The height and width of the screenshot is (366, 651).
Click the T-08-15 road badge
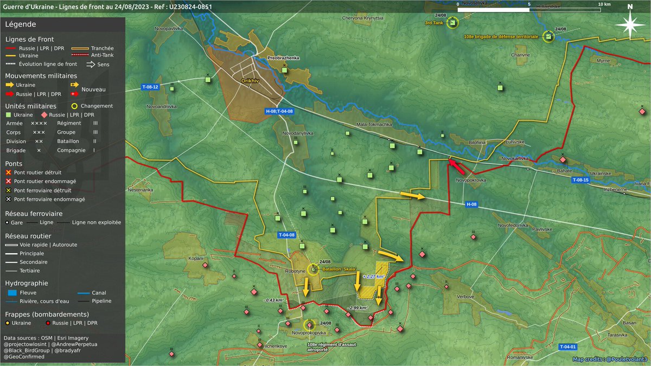point(579,179)
